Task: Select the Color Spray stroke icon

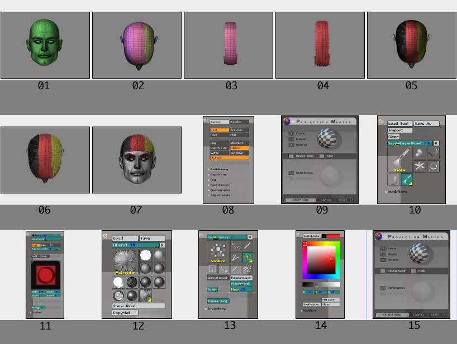Action: pos(247,258)
